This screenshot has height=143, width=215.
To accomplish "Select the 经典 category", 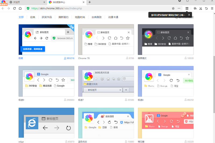I will coord(33,17).
